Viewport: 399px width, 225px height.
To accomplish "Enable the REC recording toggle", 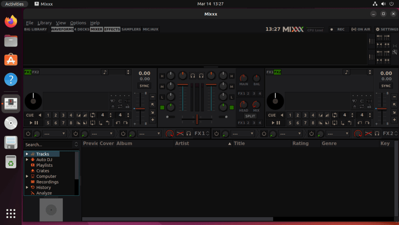I will [x=339, y=29].
